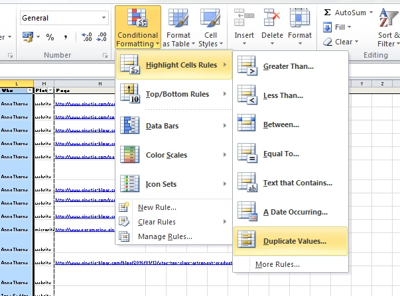This screenshot has width=400, height=296.
Task: Click the Insert cells icon
Action: pos(244,18)
